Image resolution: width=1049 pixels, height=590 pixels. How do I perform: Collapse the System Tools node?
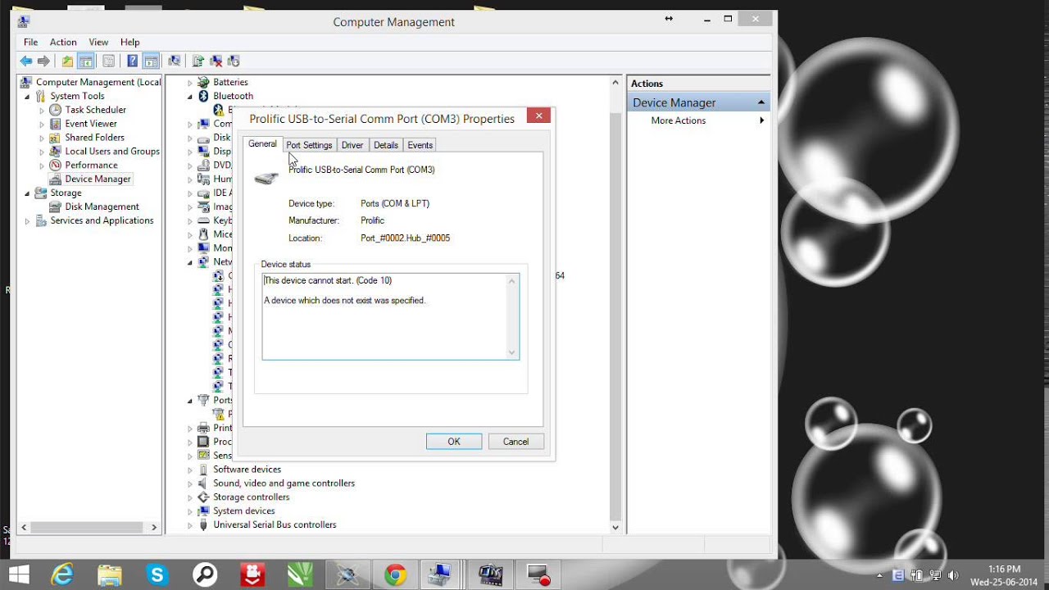pyautogui.click(x=27, y=97)
